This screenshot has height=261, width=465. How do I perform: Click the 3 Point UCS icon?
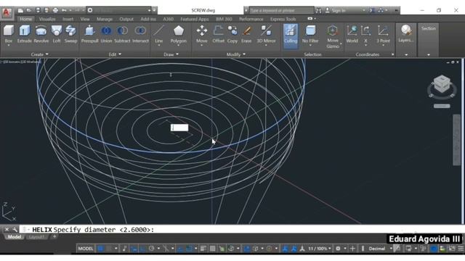coord(383,34)
